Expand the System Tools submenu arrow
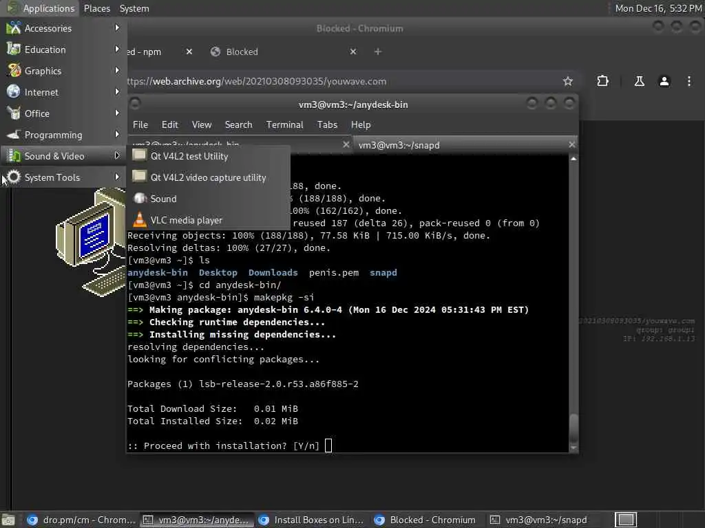 [x=117, y=177]
